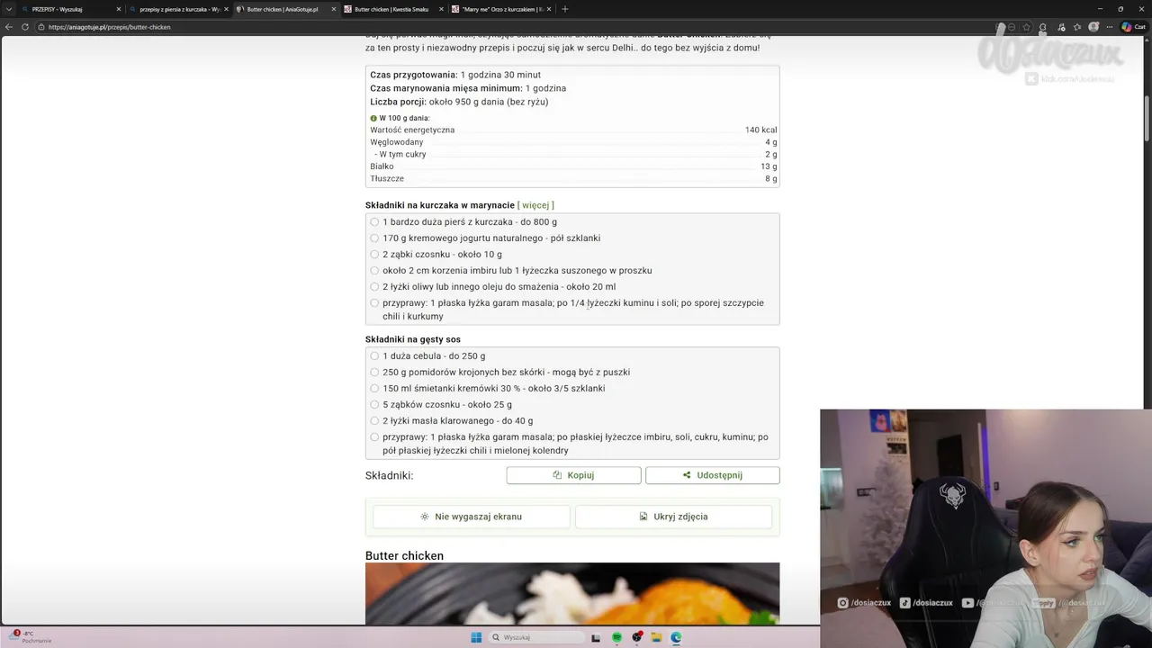Tick the ingredient 170 g kremowego jogurtu naturalnego
1152x648 pixels.
coord(374,238)
